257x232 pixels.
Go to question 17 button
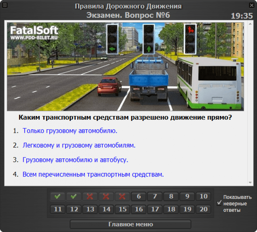coord(155,209)
